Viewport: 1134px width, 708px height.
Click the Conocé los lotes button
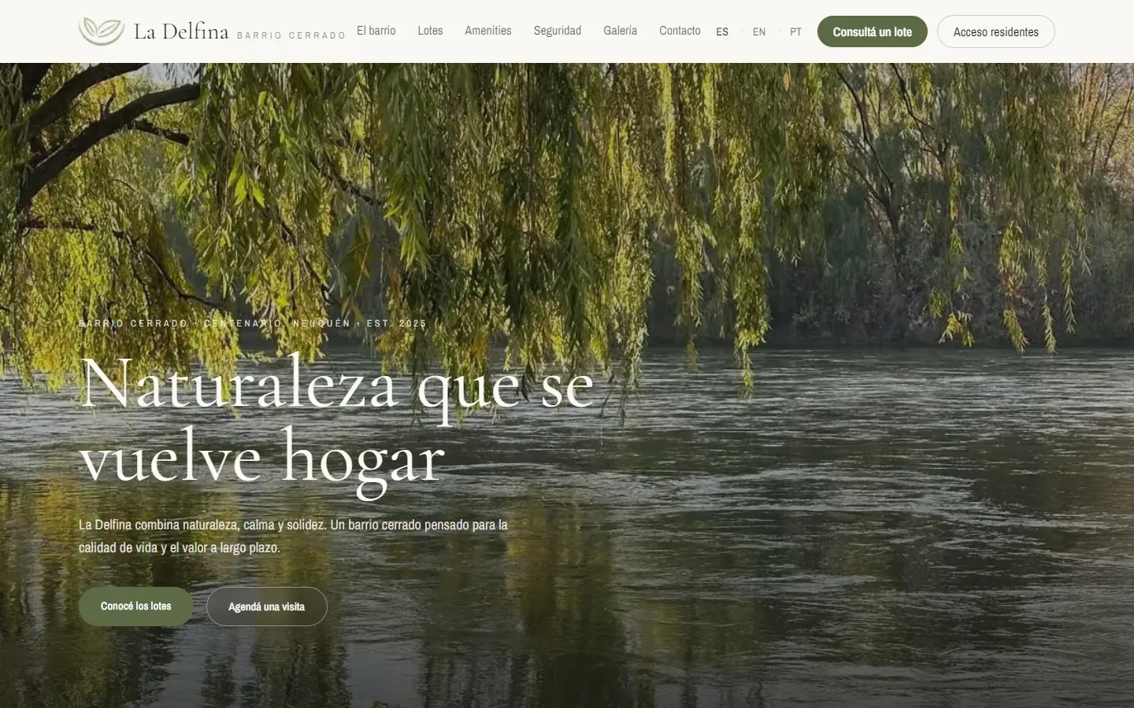click(x=135, y=607)
